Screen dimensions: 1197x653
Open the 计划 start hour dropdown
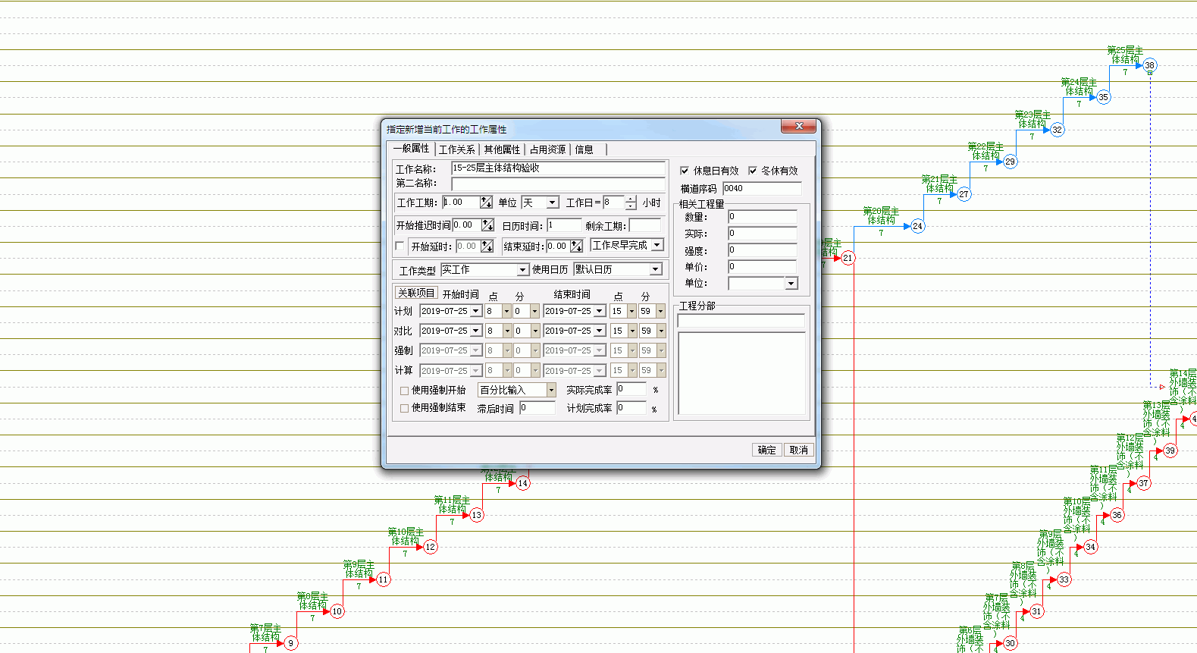point(507,311)
